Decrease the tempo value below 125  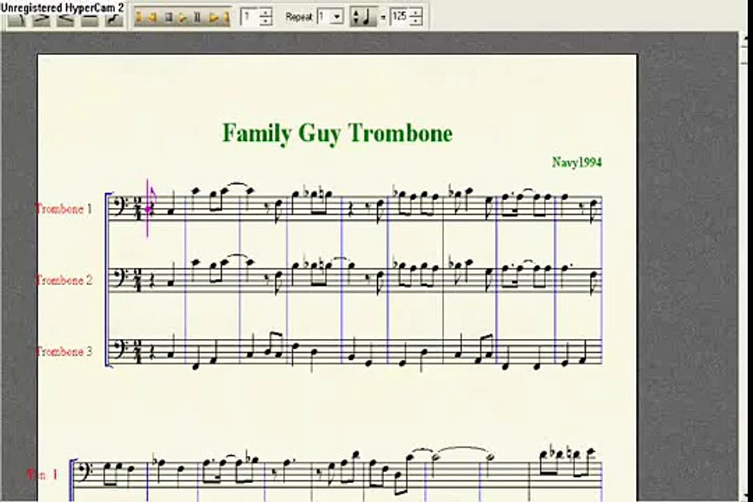click(416, 21)
